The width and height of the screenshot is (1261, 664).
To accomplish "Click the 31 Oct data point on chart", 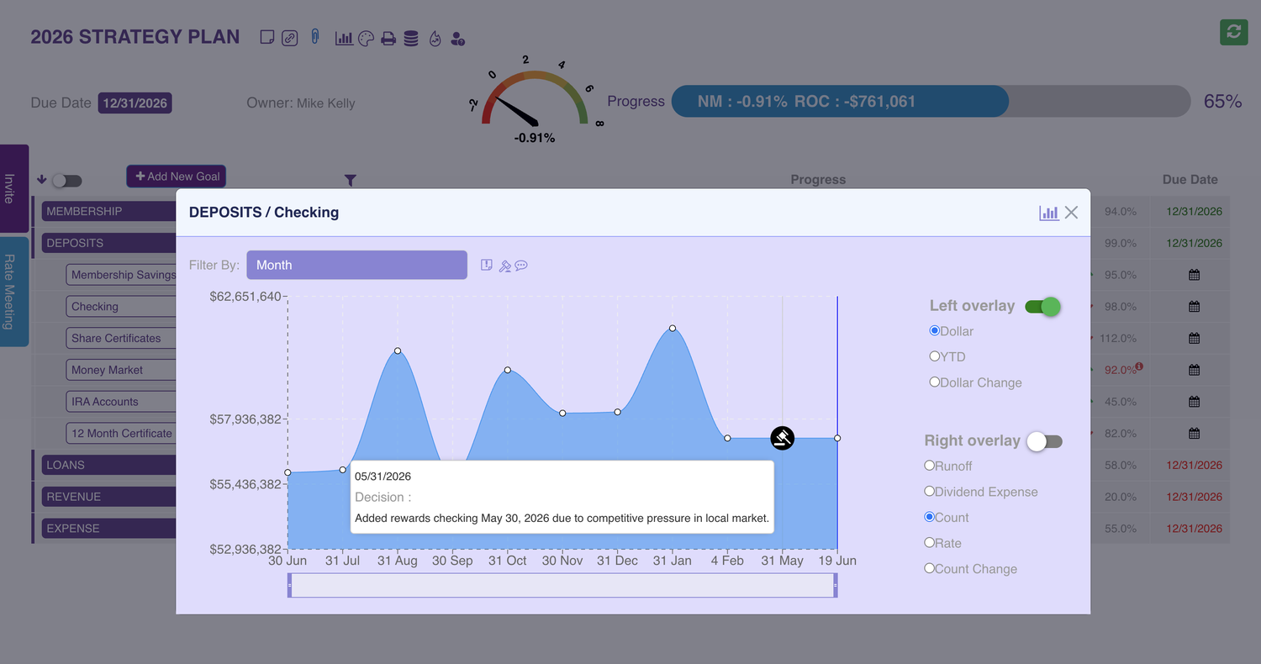I will [508, 370].
